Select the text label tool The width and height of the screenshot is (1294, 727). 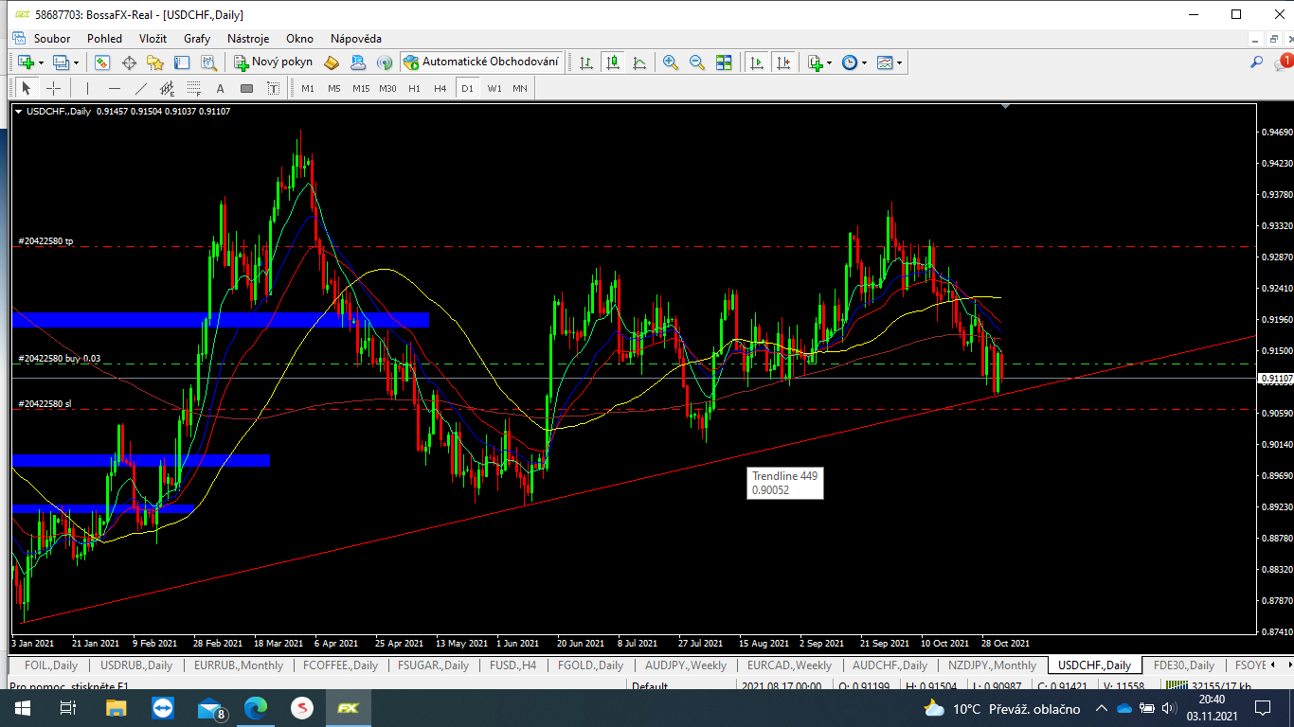[x=221, y=88]
